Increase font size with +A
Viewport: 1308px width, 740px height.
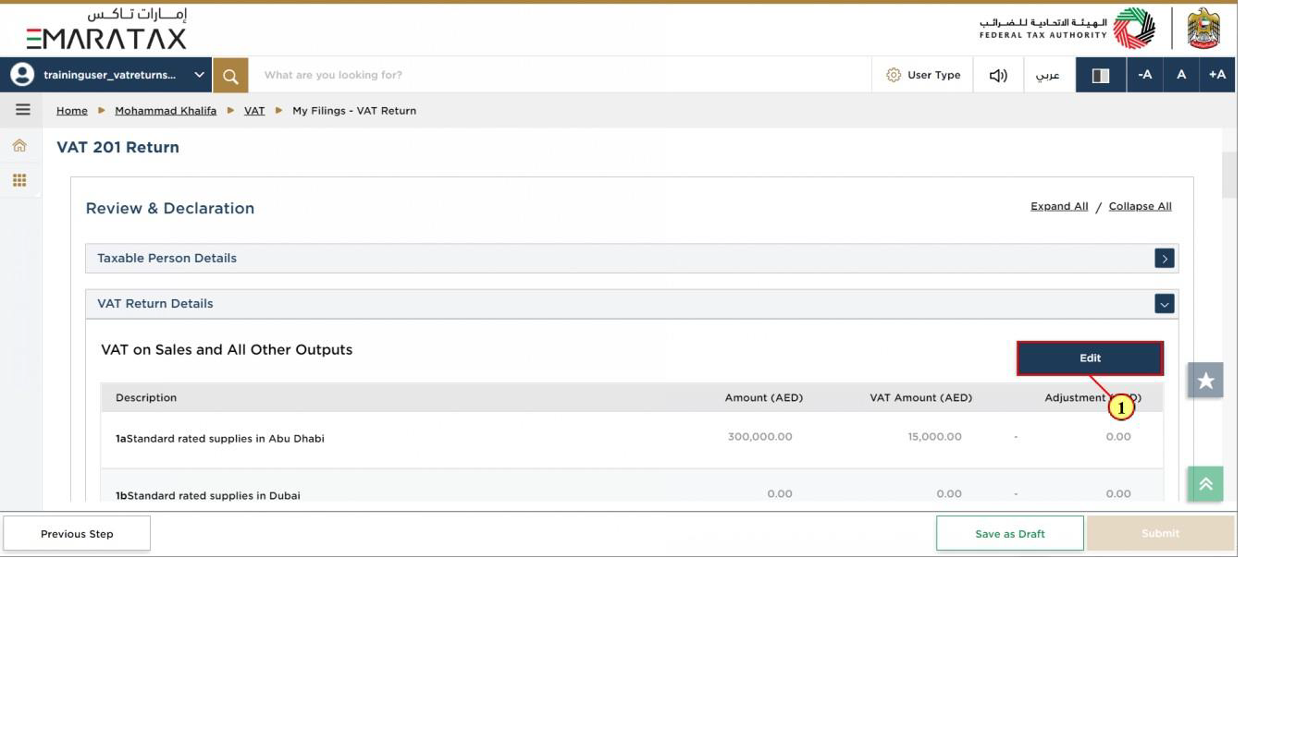click(x=1217, y=75)
